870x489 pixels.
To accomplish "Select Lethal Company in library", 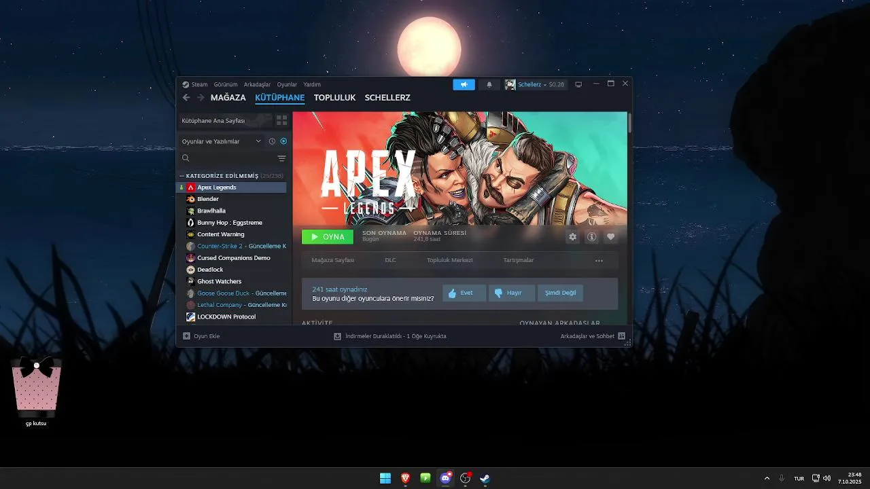I will click(231, 305).
